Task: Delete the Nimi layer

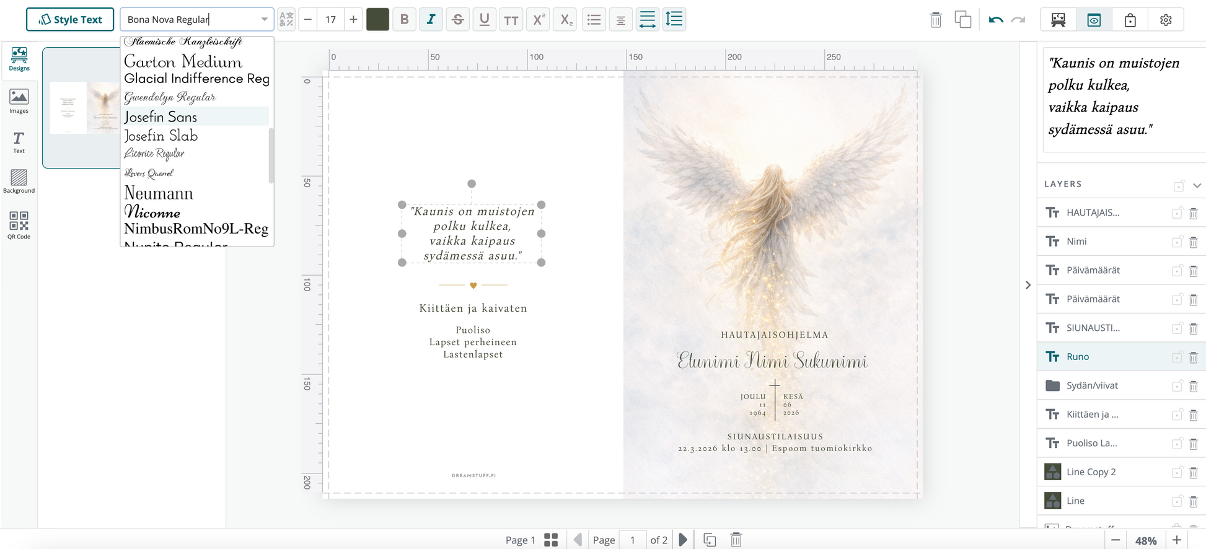Action: pyautogui.click(x=1194, y=242)
